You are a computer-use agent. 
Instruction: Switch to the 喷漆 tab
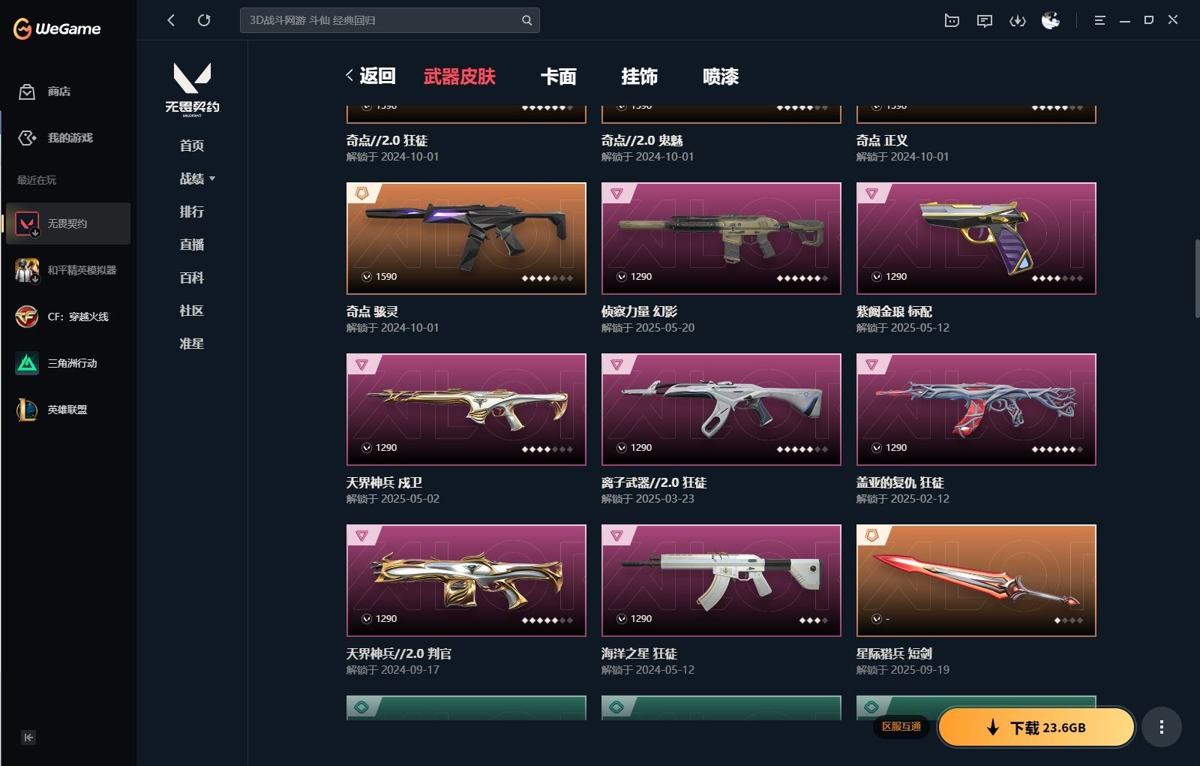(721, 77)
